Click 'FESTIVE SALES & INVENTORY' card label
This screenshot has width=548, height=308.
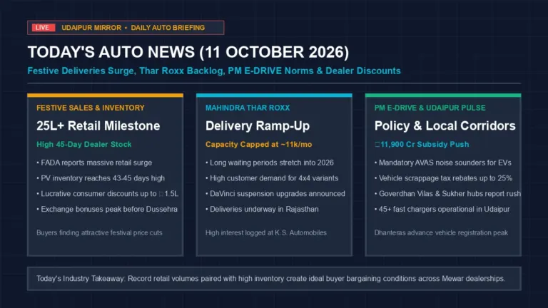(91, 108)
